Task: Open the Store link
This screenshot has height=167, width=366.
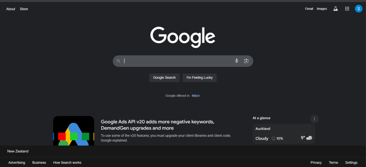Action: click(24, 9)
